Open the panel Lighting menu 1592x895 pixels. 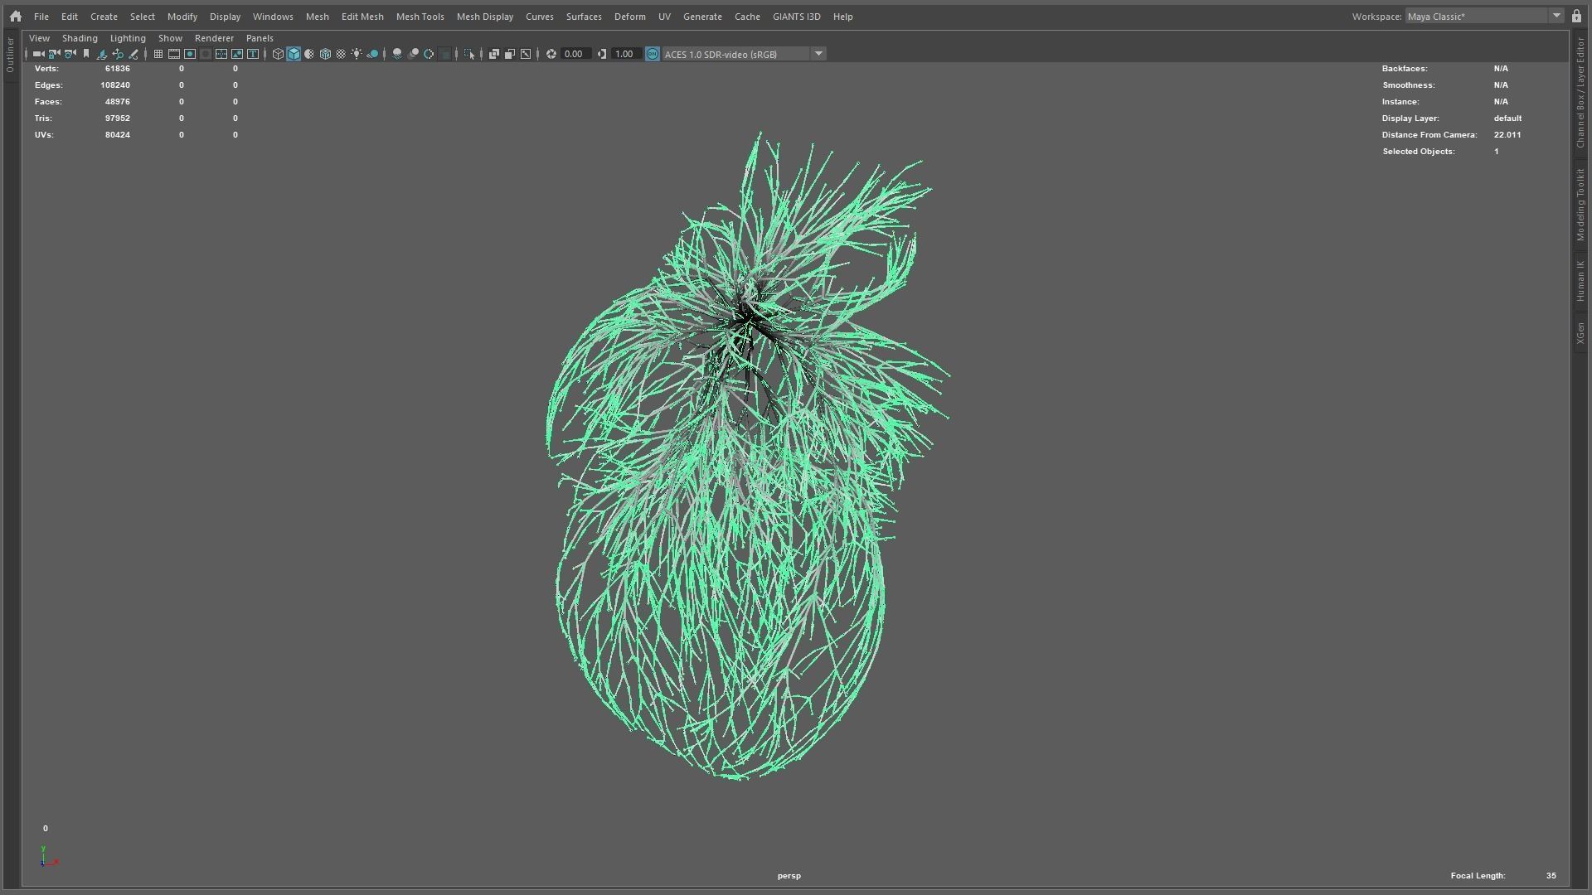(128, 38)
